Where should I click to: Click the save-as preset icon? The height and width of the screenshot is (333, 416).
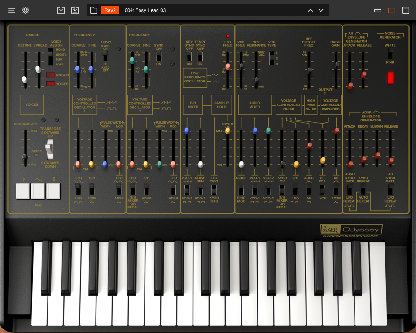click(75, 10)
